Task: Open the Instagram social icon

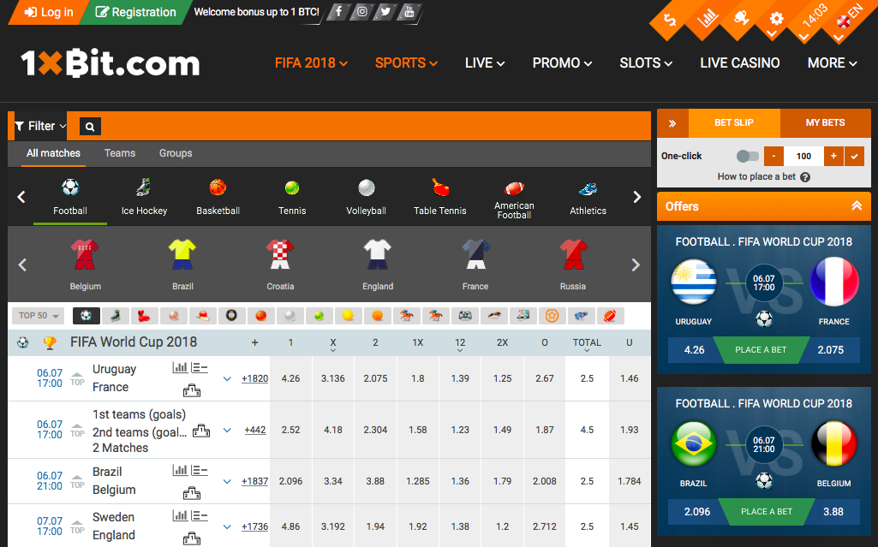Action: [362, 12]
